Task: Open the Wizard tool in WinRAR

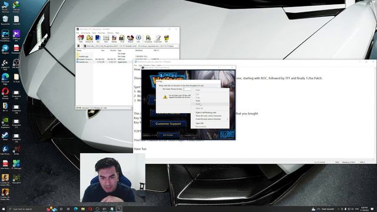Action: [130, 39]
